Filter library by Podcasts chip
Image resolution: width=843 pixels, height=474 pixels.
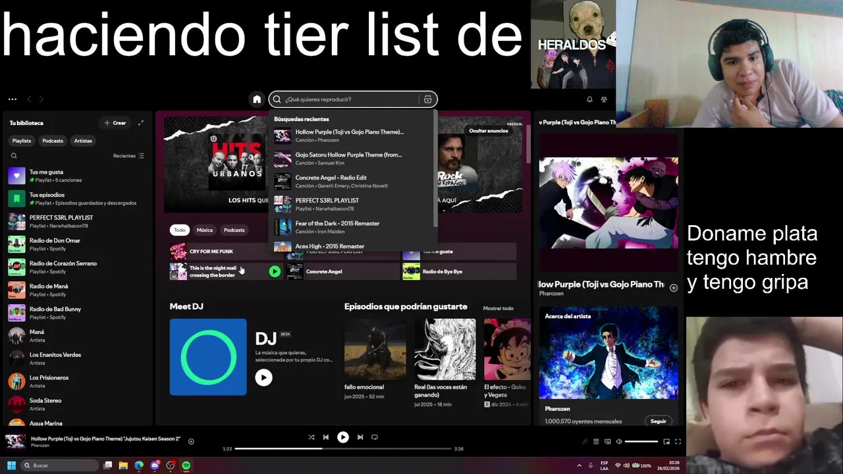click(53, 141)
